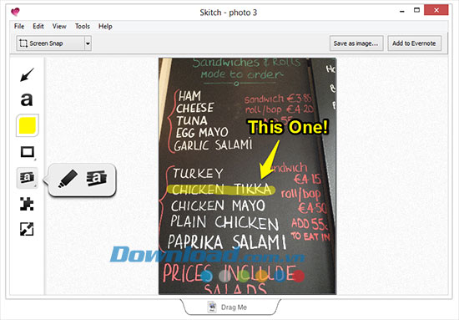Choose the highlighter option in popup
459x320 pixels.
point(96,179)
